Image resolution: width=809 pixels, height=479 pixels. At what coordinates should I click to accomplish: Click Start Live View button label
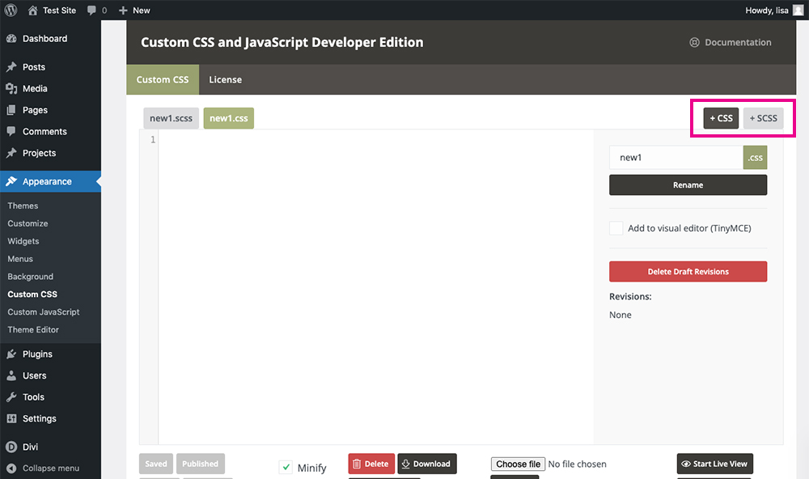pyautogui.click(x=720, y=464)
